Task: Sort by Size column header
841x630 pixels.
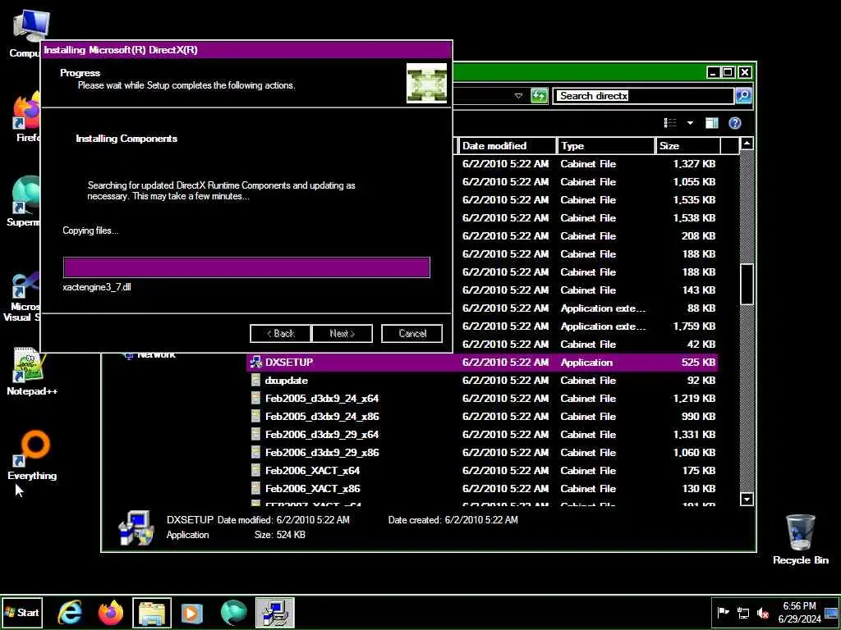Action: coord(688,146)
